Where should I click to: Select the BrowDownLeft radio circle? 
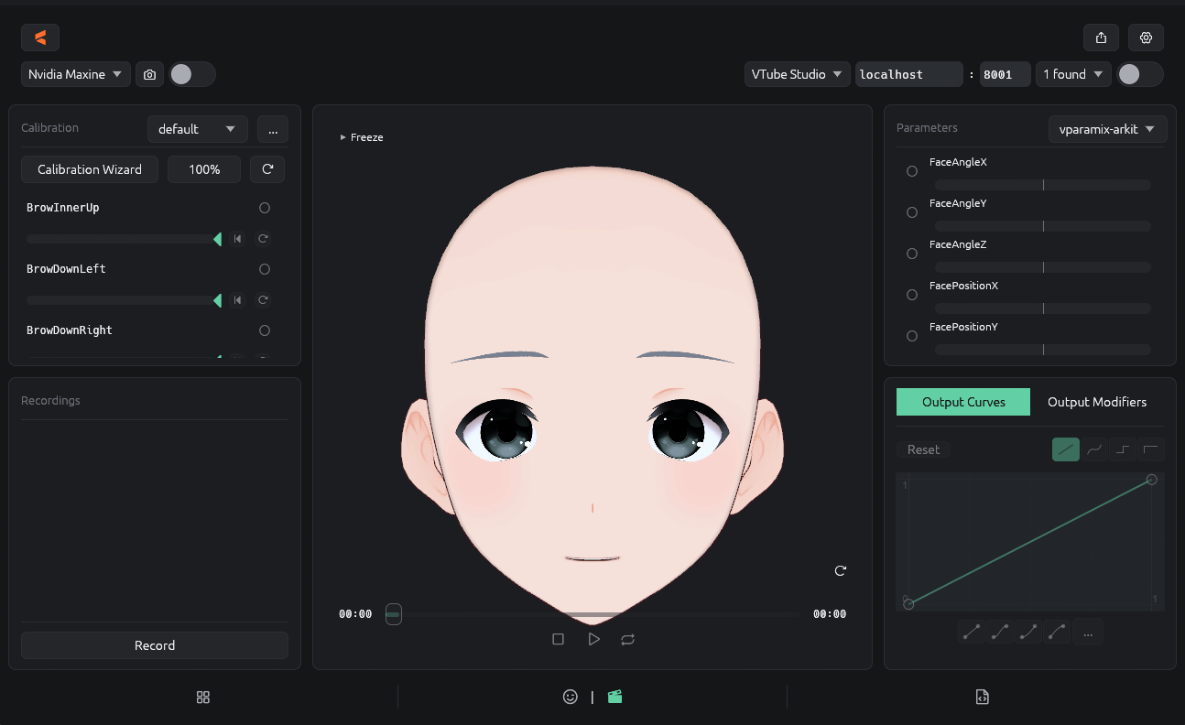point(265,269)
